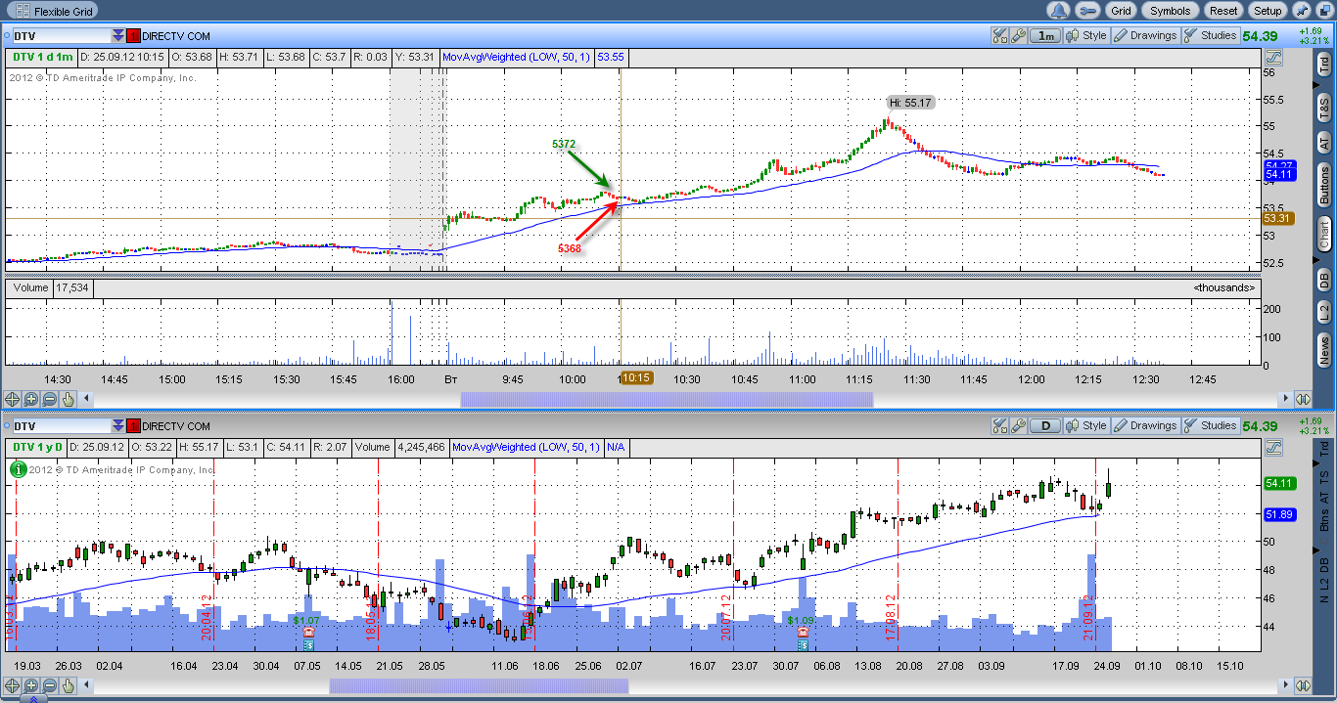1337x703 pixels.
Task: Open the L2 side tab
Action: (x=1324, y=313)
